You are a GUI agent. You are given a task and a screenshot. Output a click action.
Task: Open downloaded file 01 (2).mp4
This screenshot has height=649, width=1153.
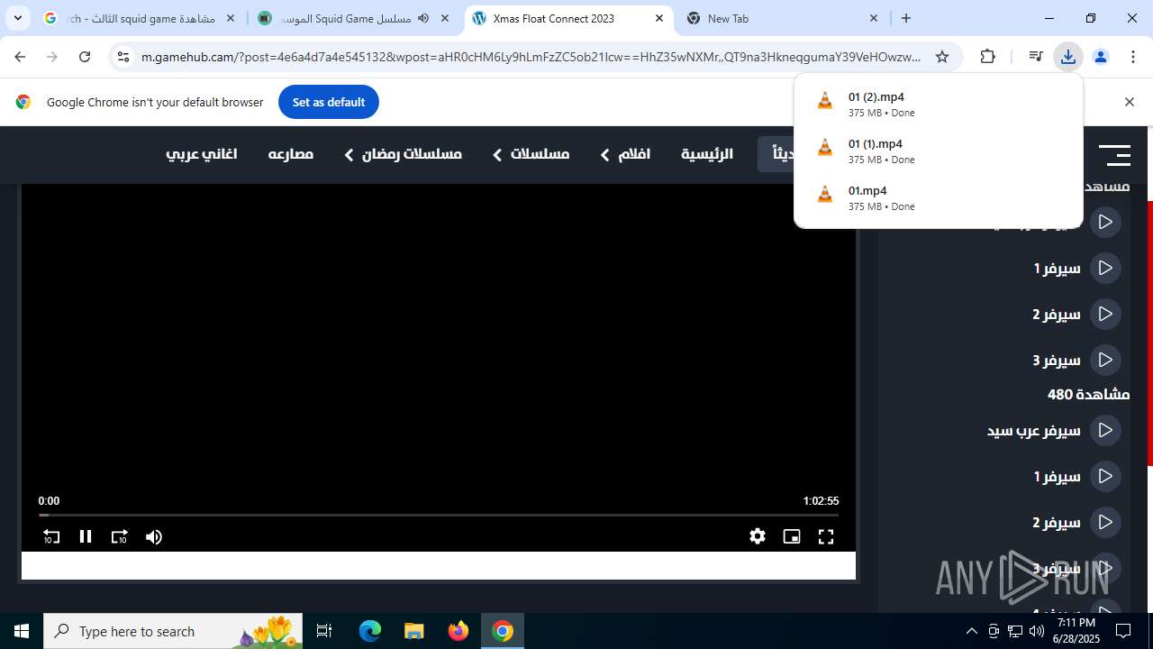click(938, 104)
